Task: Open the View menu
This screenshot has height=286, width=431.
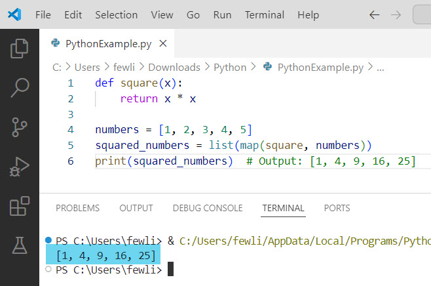Action: point(162,15)
